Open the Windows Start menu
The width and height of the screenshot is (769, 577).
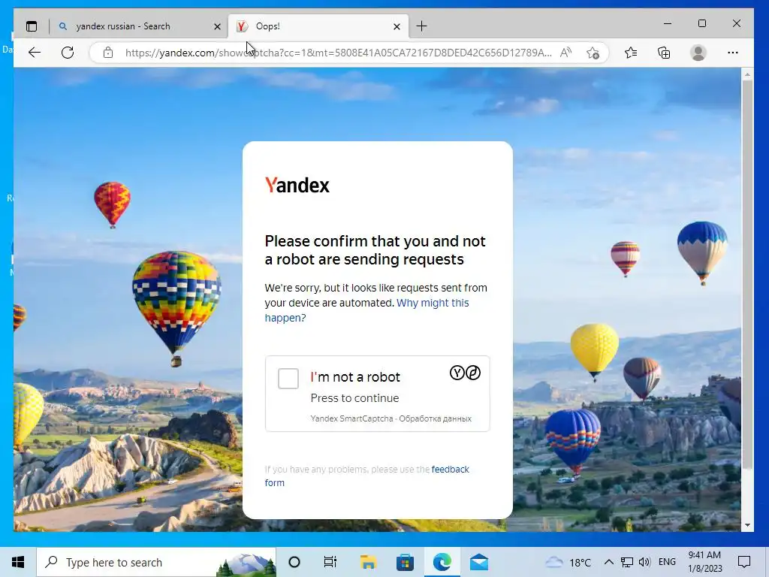pos(18,562)
